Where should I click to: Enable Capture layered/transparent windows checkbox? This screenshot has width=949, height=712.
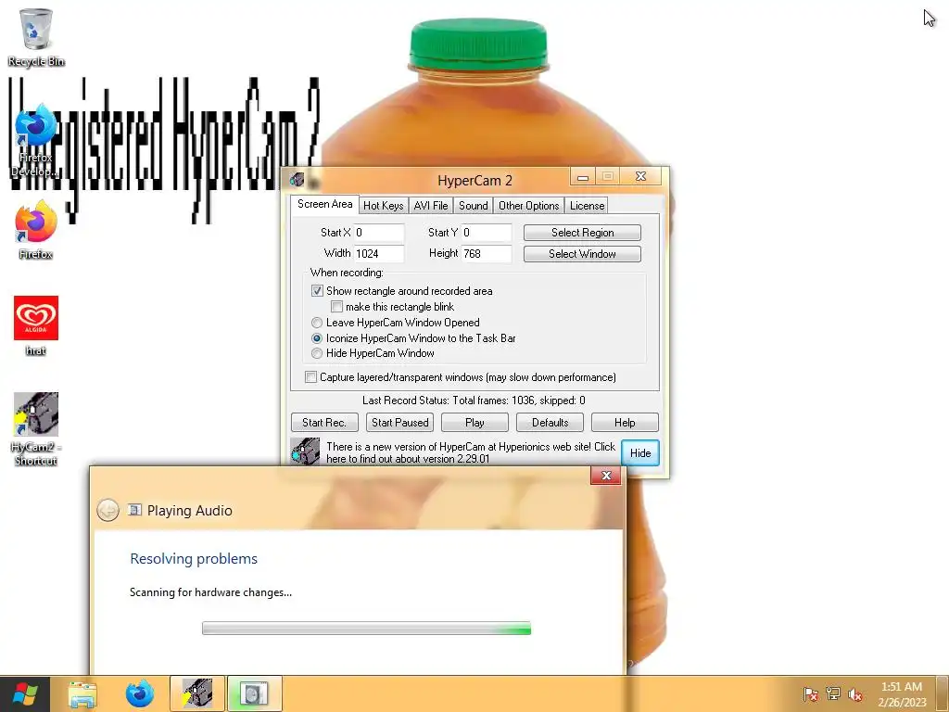pos(310,377)
